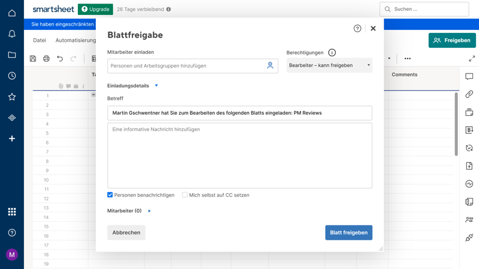Open notifications bell in sidebar
The image size is (479, 269).
point(11,34)
